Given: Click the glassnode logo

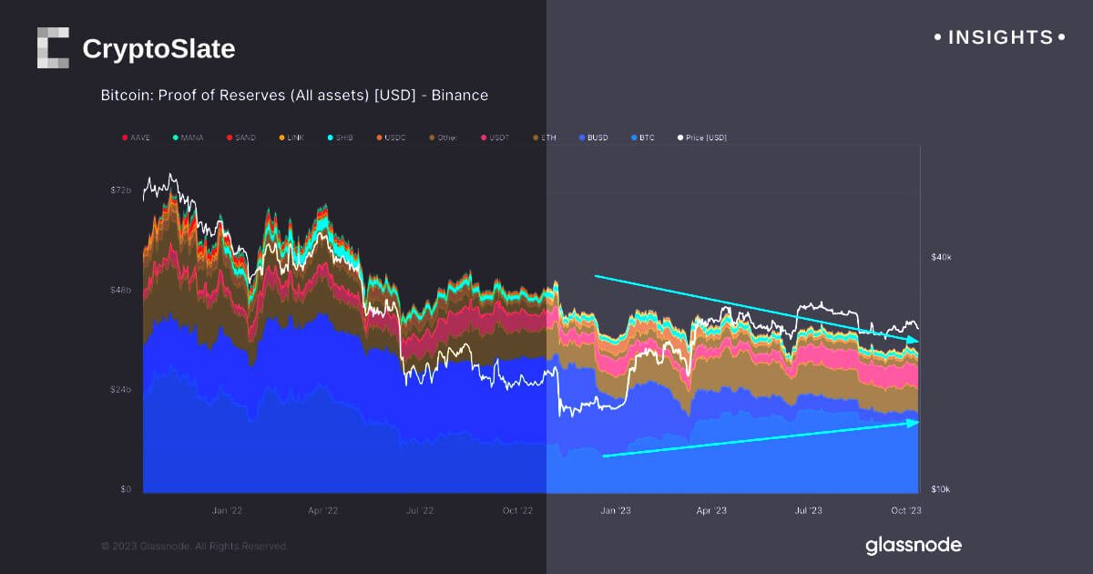Looking at the screenshot, I should pos(913,546).
